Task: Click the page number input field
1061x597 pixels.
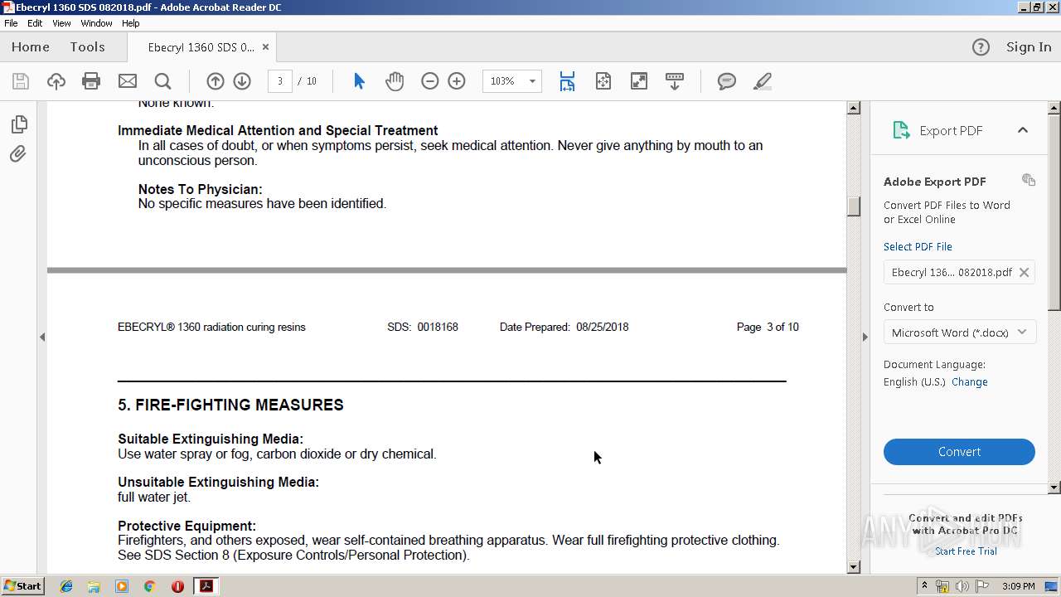Action: [x=280, y=81]
